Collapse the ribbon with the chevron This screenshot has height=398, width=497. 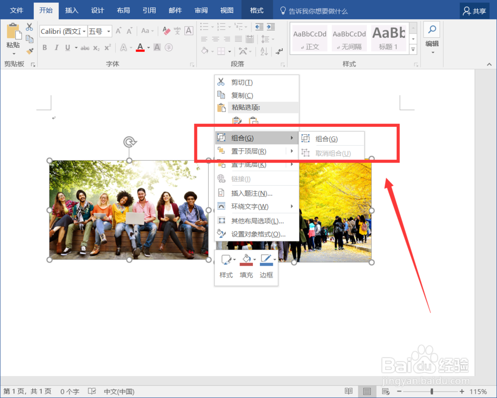coord(489,65)
